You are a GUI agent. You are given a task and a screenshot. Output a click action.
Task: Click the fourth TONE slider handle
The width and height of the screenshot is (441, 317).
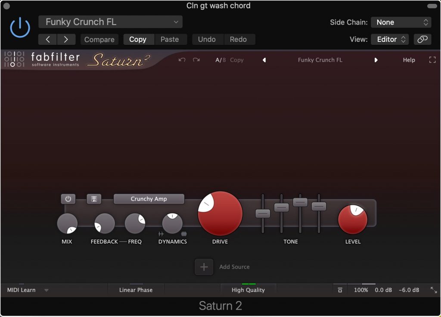pyautogui.click(x=319, y=206)
